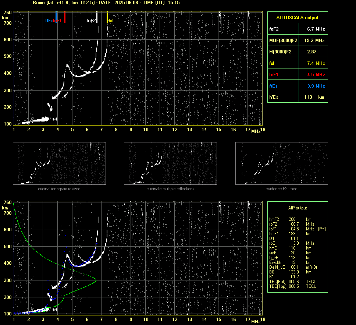
Task: Open the 'evidence F2 trace' thumbnail
Action: (282, 163)
